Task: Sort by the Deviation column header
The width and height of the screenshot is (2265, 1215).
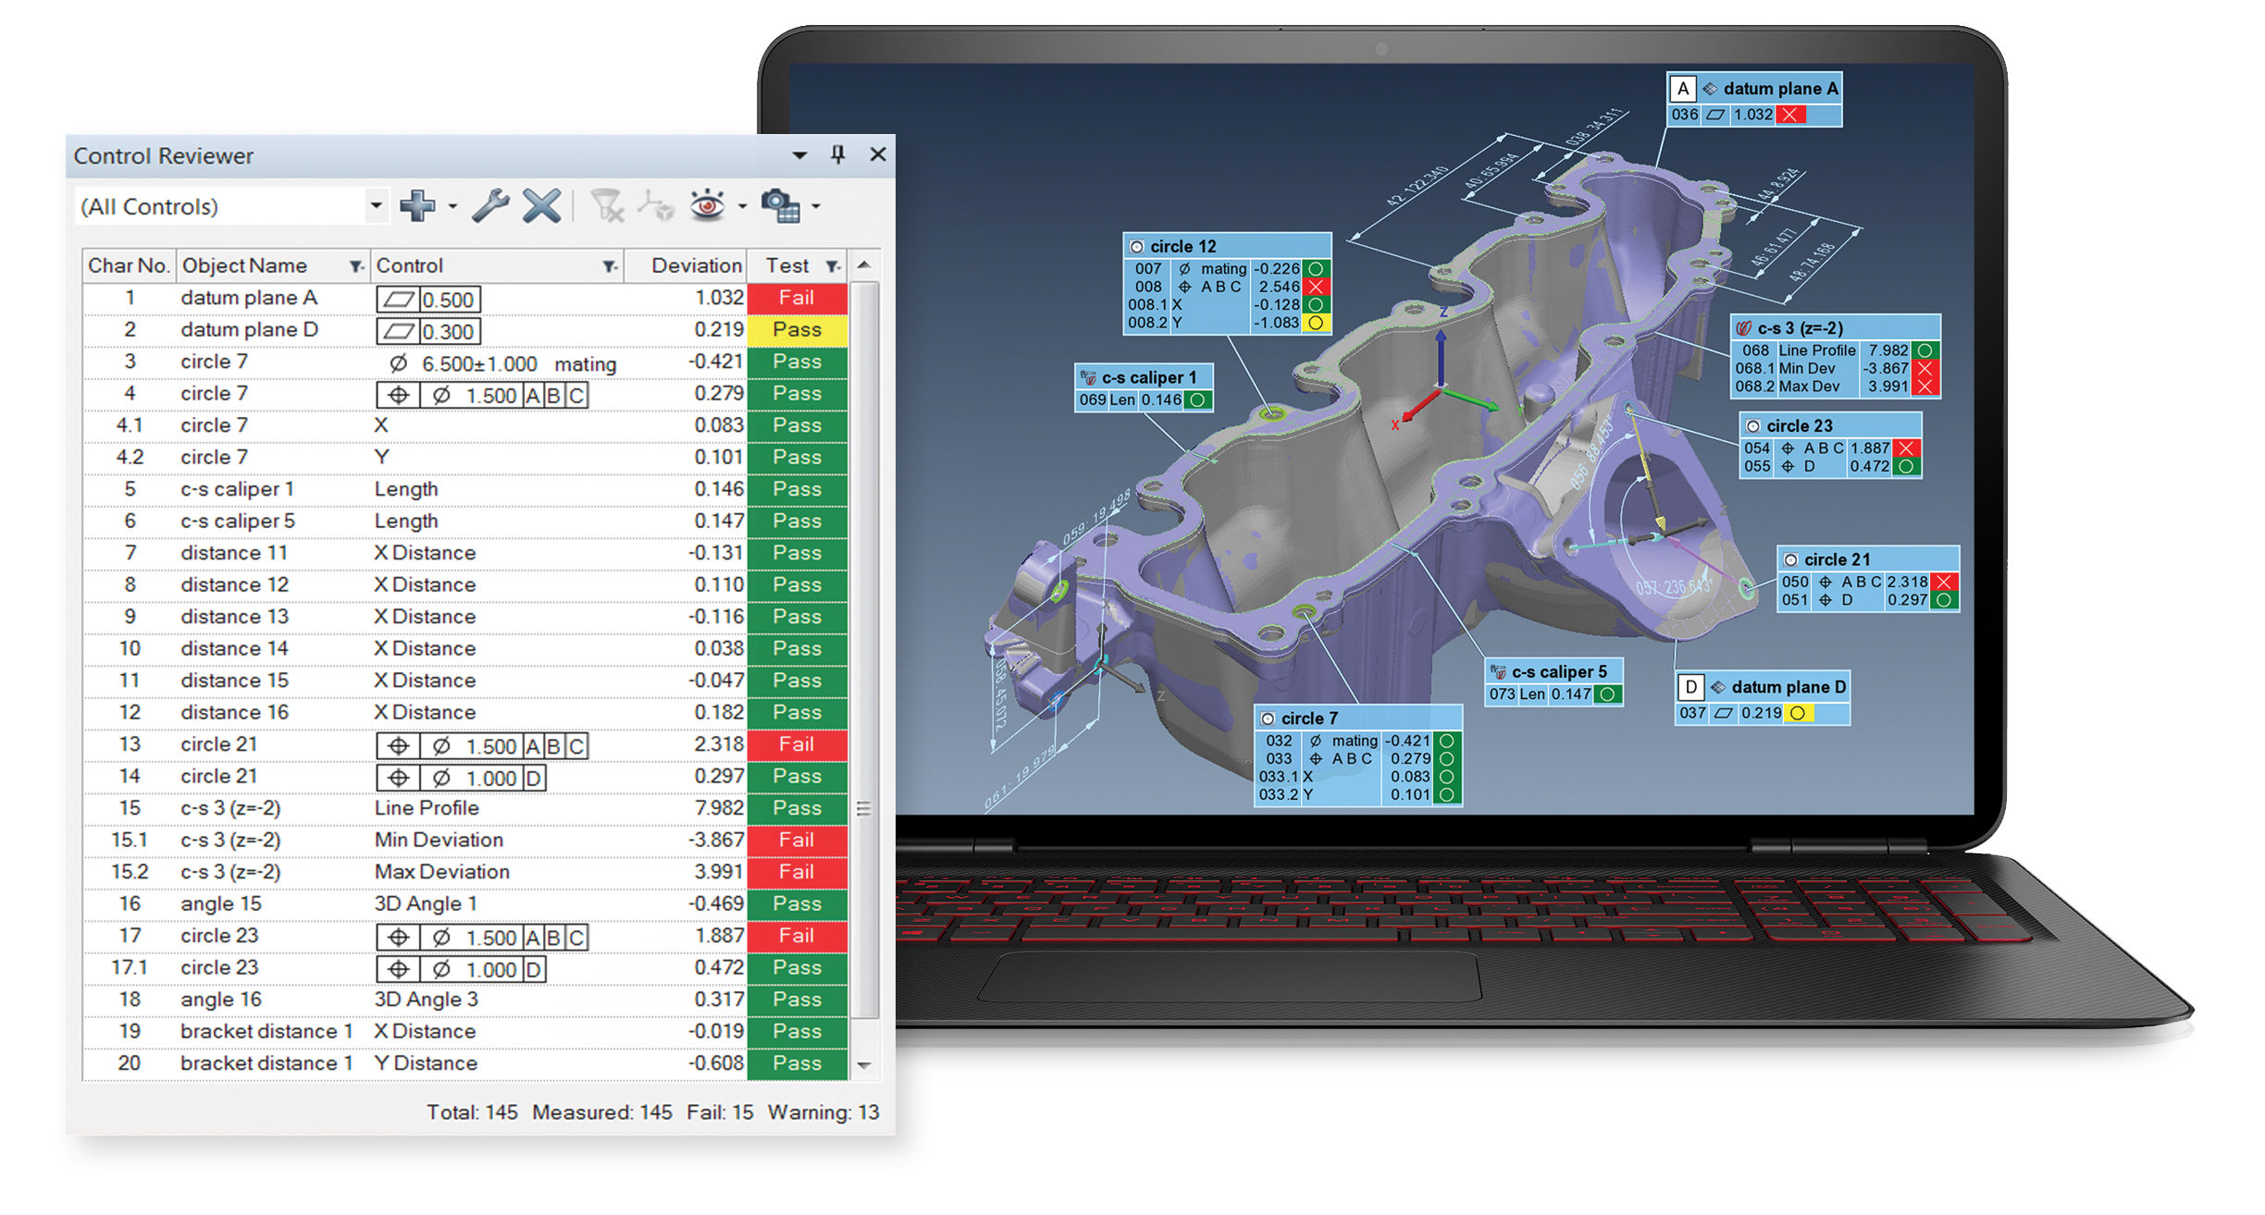Action: [x=686, y=265]
